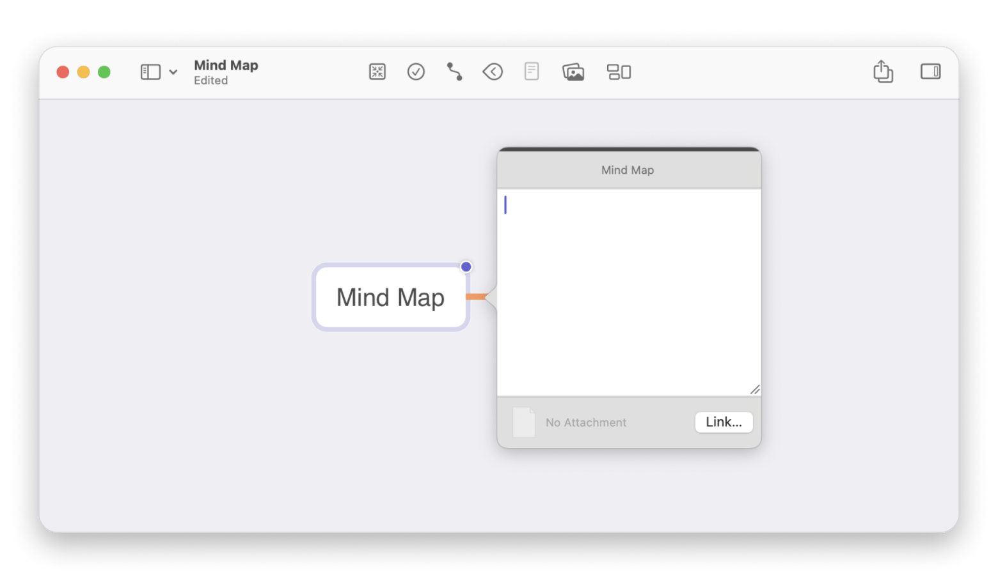Click the green full screen window button
This screenshot has width=998, height=584.
tap(104, 72)
